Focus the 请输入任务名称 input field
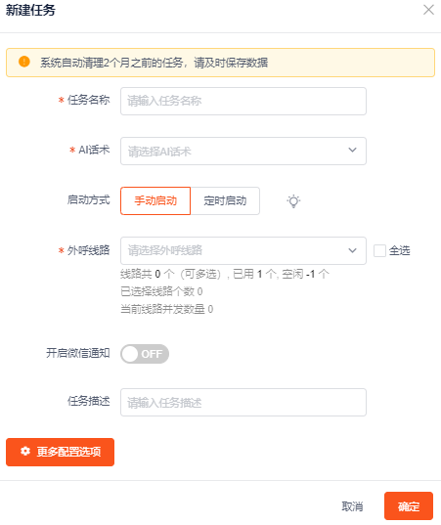This screenshot has width=441, height=525. [243, 101]
